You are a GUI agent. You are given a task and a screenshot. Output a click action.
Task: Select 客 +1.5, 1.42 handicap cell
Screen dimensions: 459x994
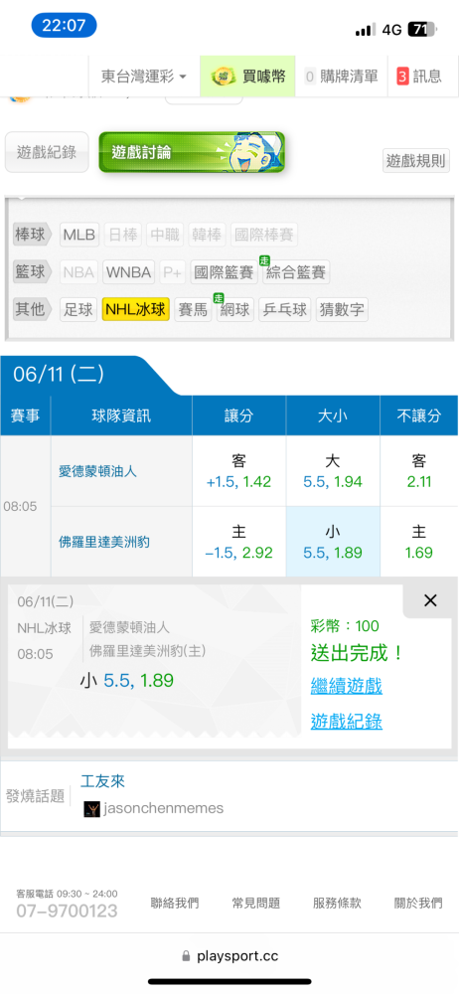239,471
